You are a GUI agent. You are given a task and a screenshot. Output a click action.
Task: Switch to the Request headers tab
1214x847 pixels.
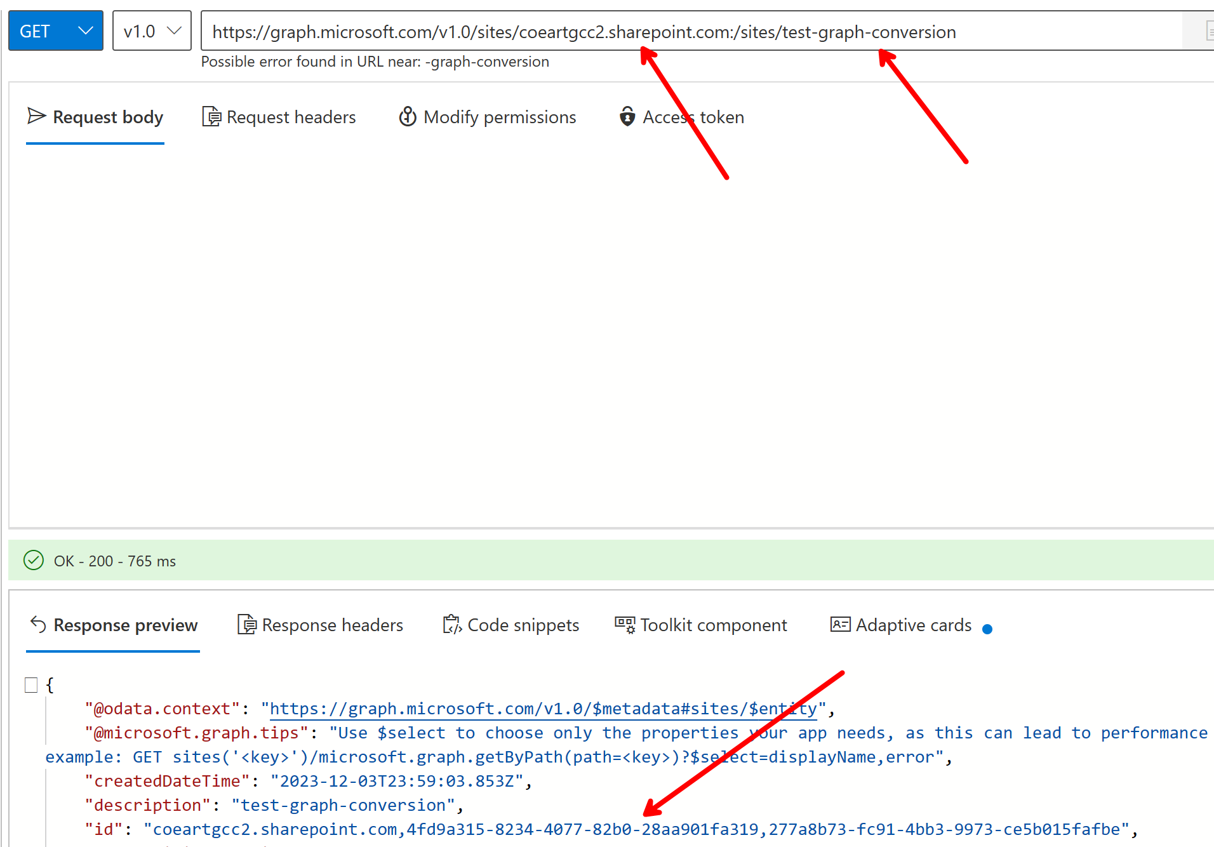click(279, 117)
